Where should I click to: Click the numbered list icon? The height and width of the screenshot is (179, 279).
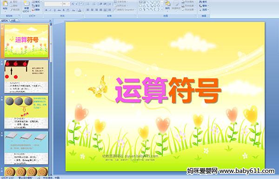pyautogui.click(x=94, y=4)
